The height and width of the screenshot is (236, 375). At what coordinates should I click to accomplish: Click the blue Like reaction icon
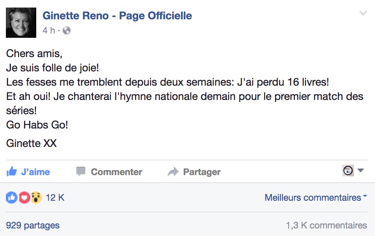(x=12, y=197)
